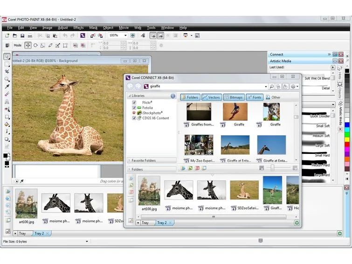Click search magnifier in Corel CONNECT
Image resolution: width=352 pixels, height=264 pixels.
pyautogui.click(x=272, y=86)
